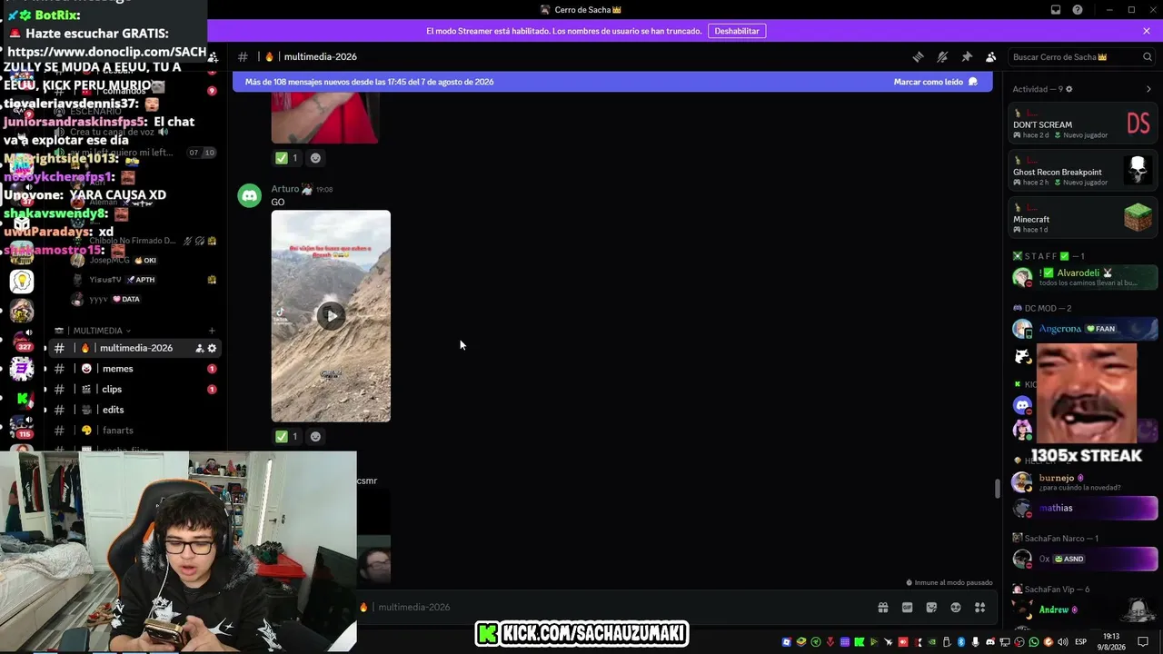Click Marcar como leído button
Screen dimensions: 1163x654
point(935,82)
